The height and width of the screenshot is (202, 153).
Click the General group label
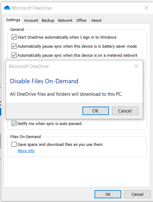[x=17, y=30]
